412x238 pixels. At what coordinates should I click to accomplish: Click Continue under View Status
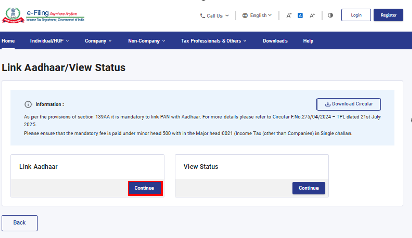click(x=308, y=188)
